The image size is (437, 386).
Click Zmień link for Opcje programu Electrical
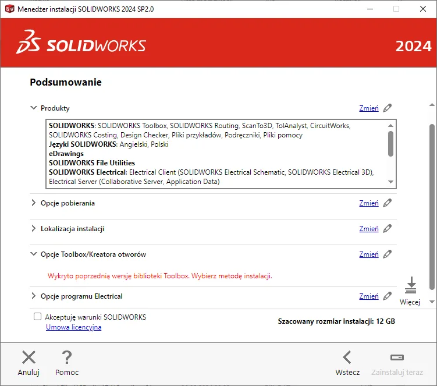click(x=369, y=296)
